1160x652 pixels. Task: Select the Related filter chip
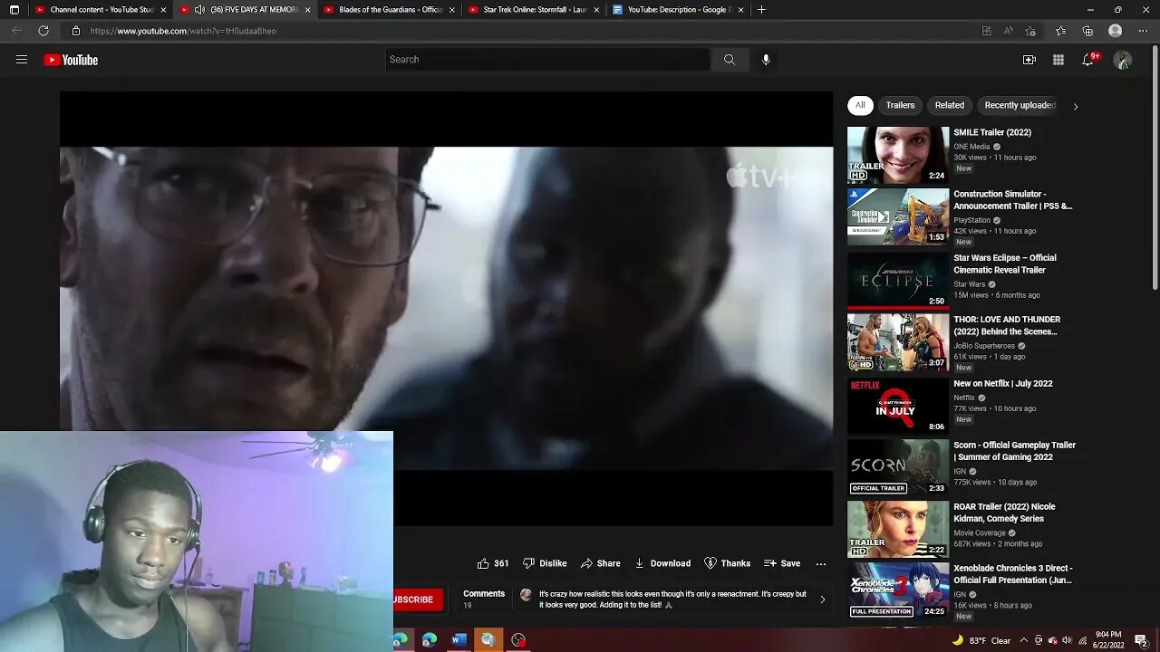click(x=950, y=105)
